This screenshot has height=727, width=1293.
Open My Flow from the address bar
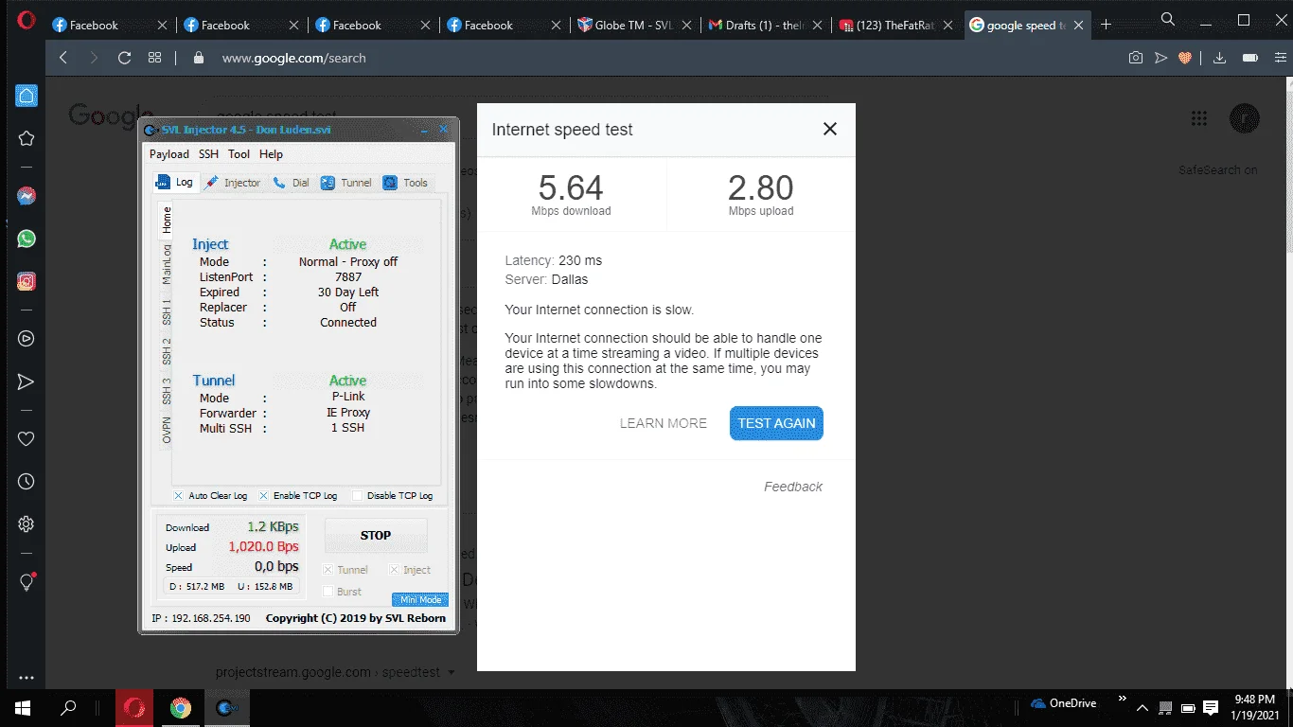[1160, 58]
